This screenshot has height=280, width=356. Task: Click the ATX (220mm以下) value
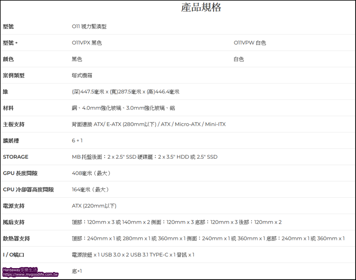(x=94, y=206)
